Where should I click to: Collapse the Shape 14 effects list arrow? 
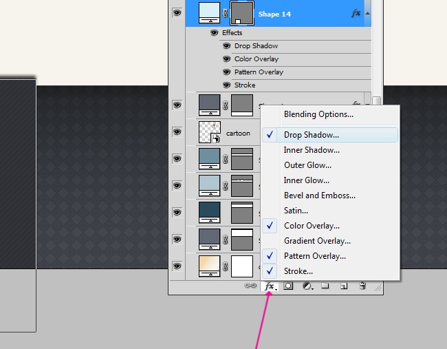367,13
